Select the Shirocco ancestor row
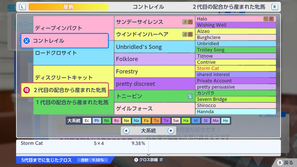 click(236, 106)
